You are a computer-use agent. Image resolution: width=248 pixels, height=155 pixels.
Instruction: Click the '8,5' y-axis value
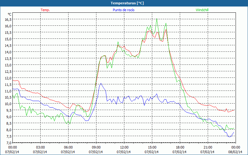tap(9, 123)
